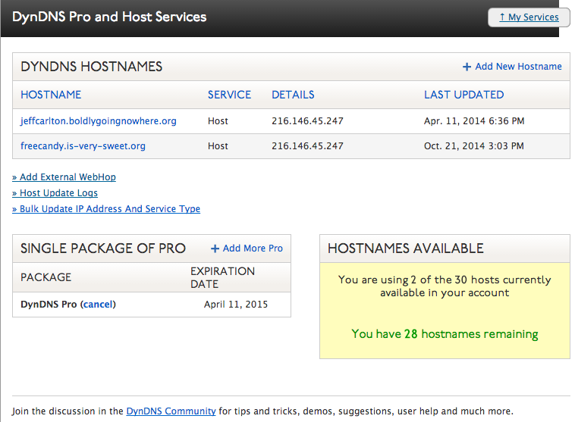
Task: Sort by the SERVICE column header
Action: (229, 95)
